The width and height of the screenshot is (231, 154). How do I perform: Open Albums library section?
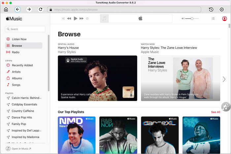(x=23, y=78)
